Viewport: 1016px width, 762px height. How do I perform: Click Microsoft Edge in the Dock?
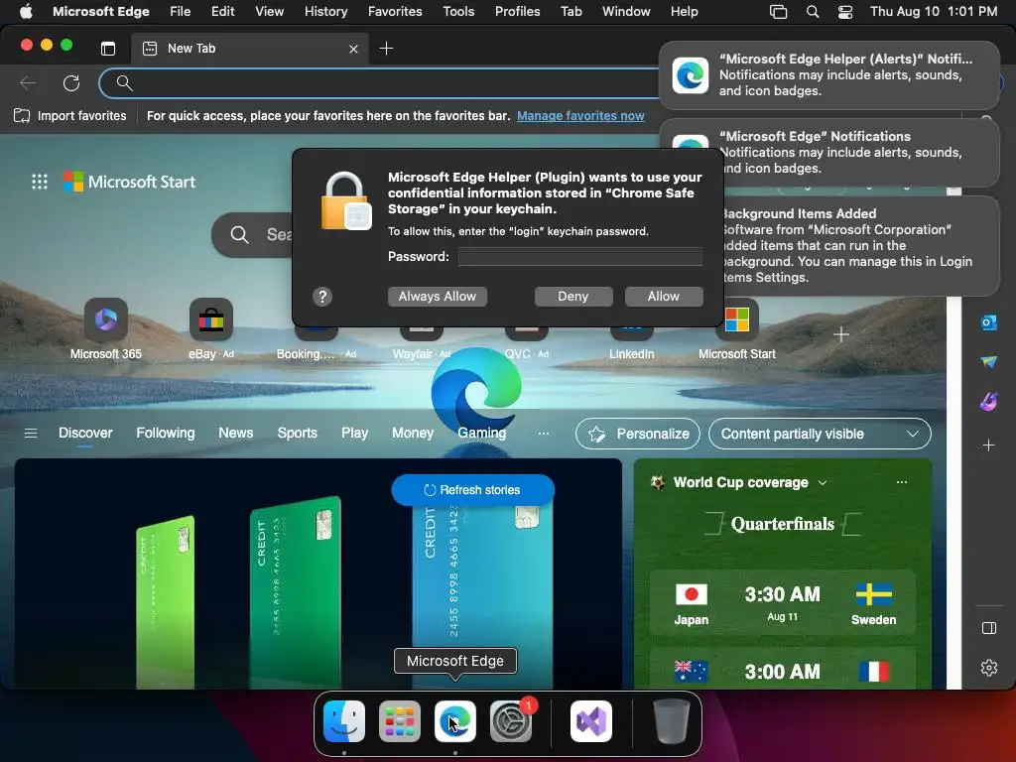(454, 721)
